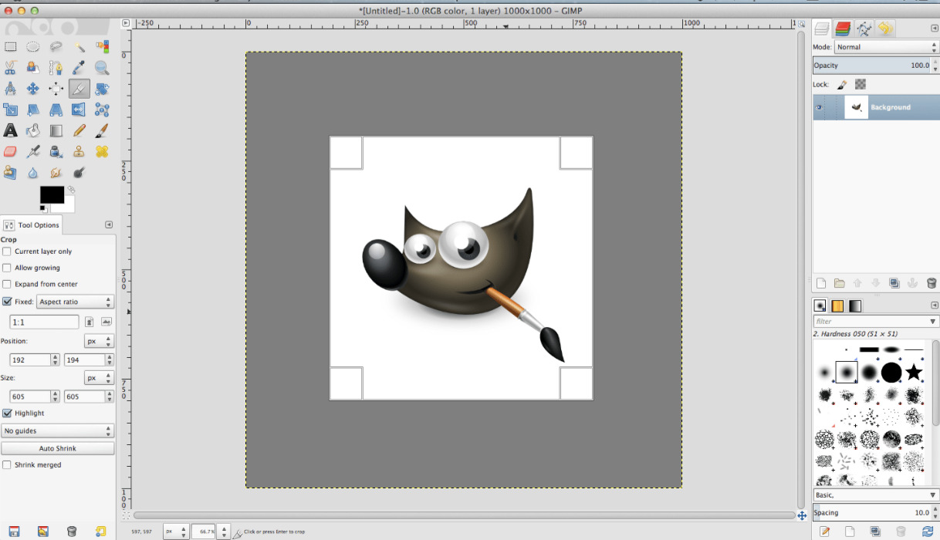Duplicate the layer via Layers panel icon

(894, 283)
